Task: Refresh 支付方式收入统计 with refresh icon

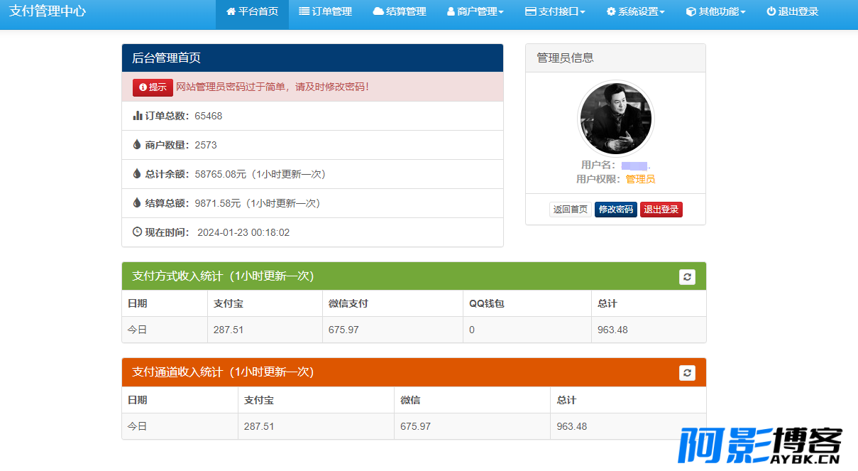Action: (x=687, y=277)
